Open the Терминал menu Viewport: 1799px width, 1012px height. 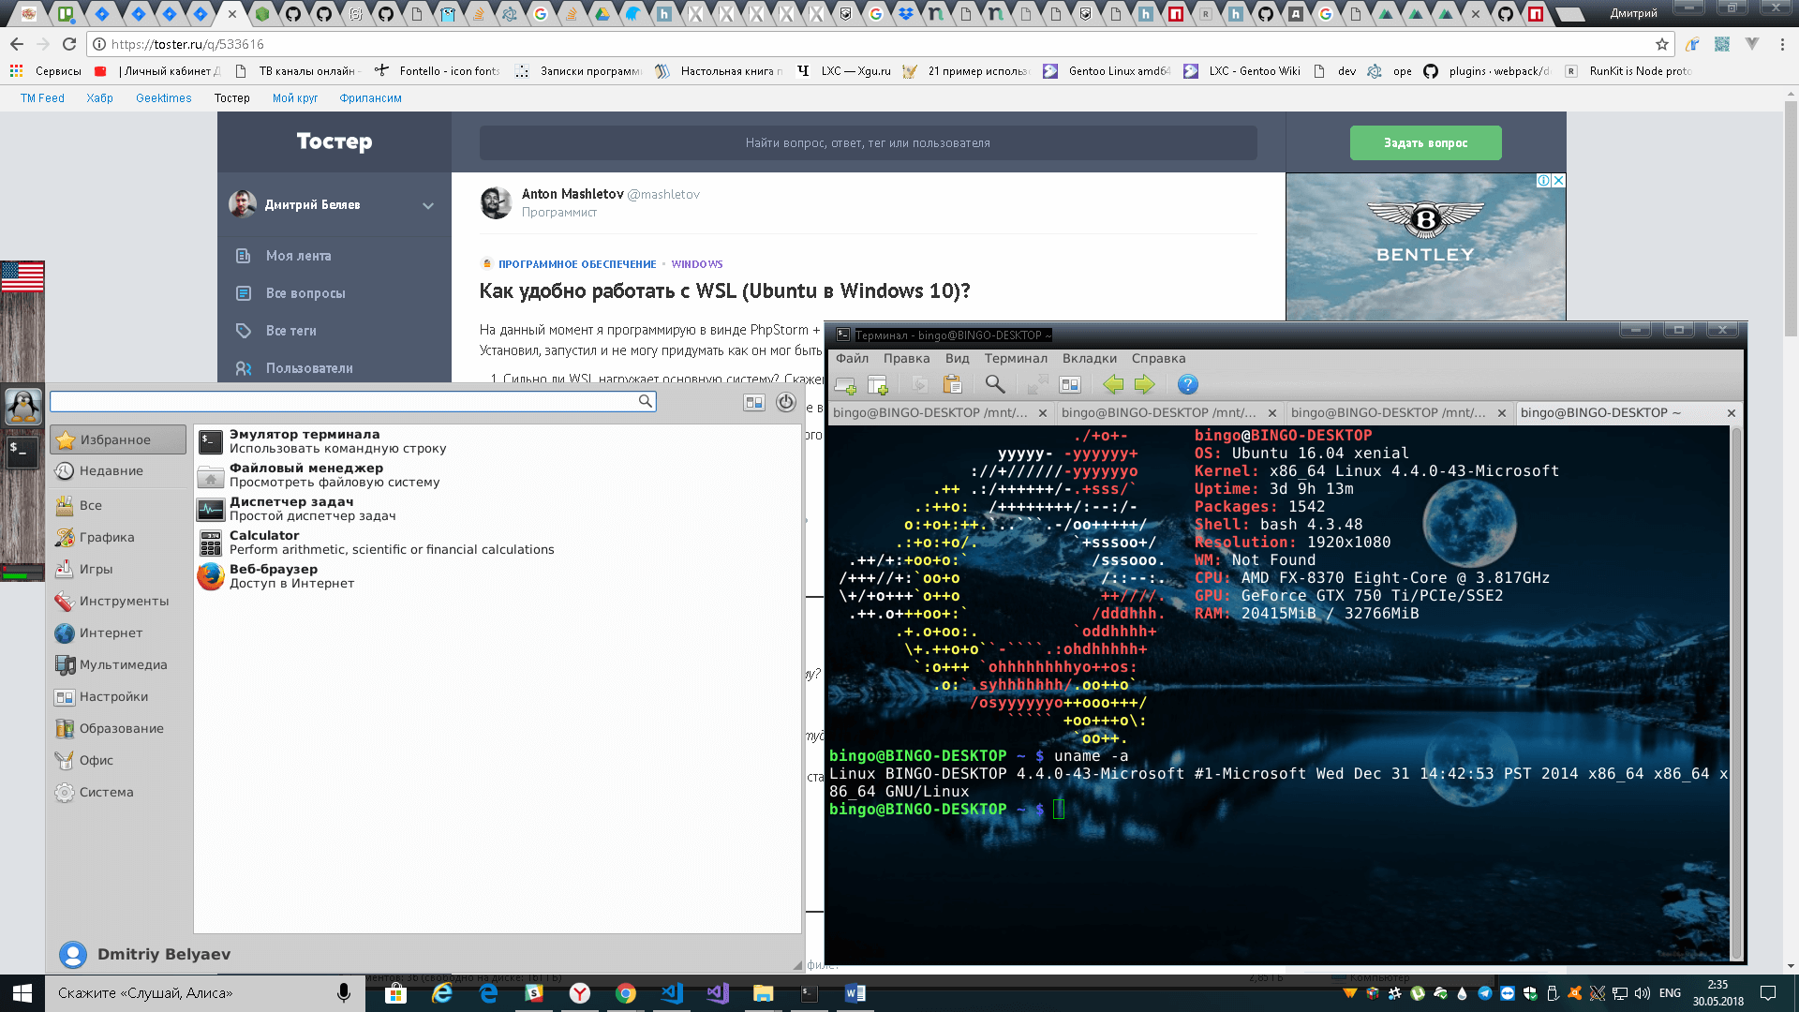(x=1016, y=358)
